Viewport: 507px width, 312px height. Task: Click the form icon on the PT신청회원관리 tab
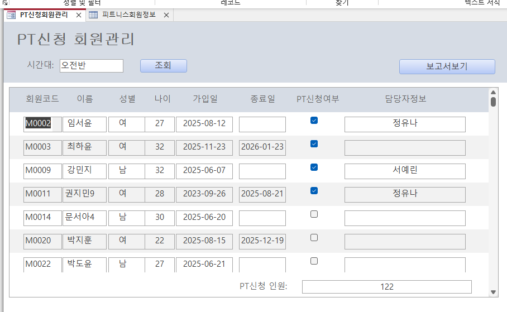11,15
